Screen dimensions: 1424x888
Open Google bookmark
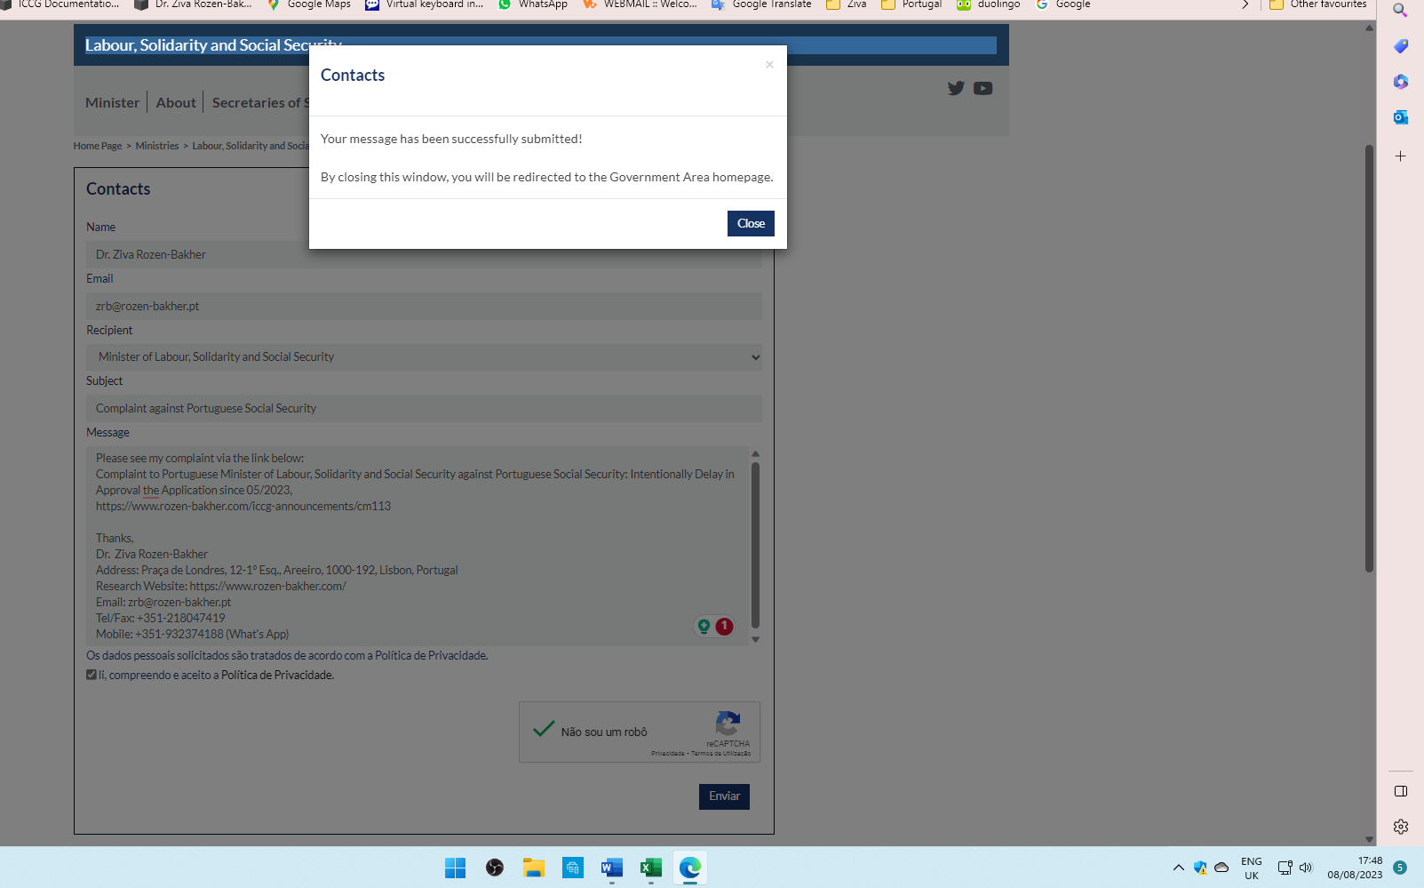pyautogui.click(x=1062, y=5)
